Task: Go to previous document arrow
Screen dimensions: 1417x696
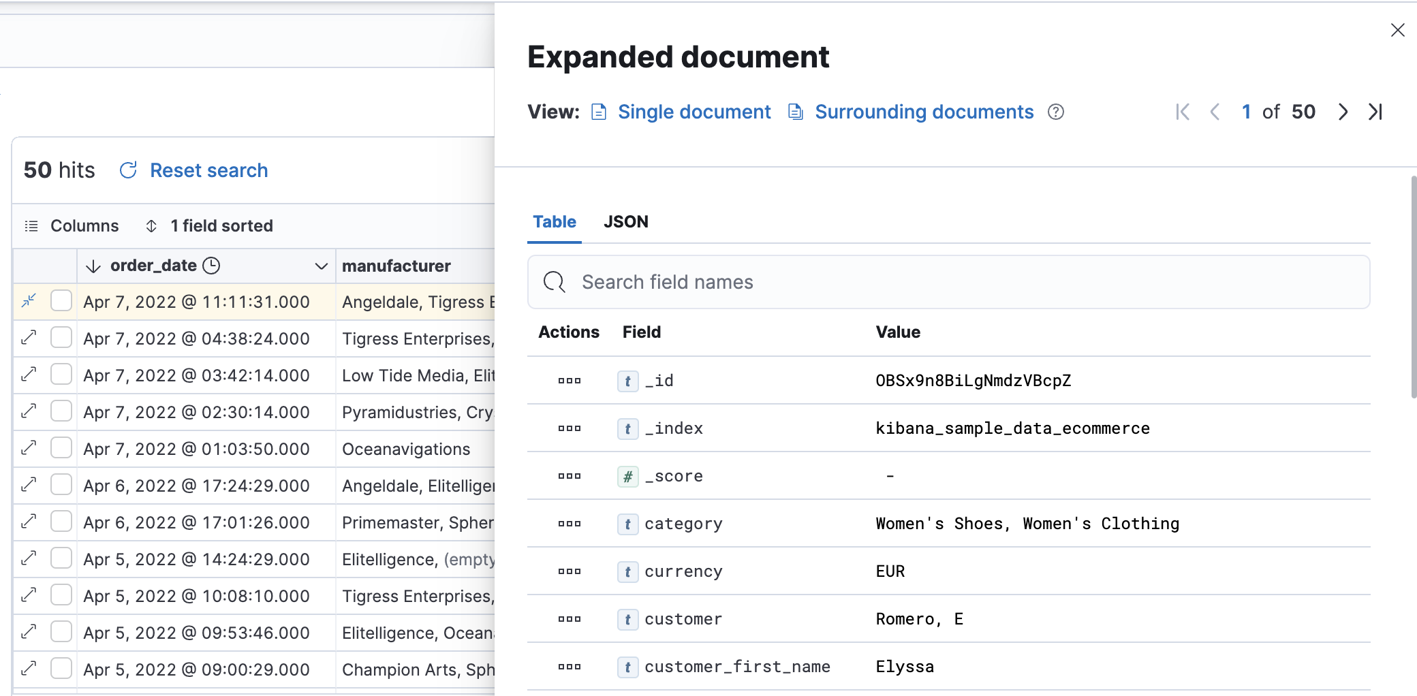Action: [1215, 112]
